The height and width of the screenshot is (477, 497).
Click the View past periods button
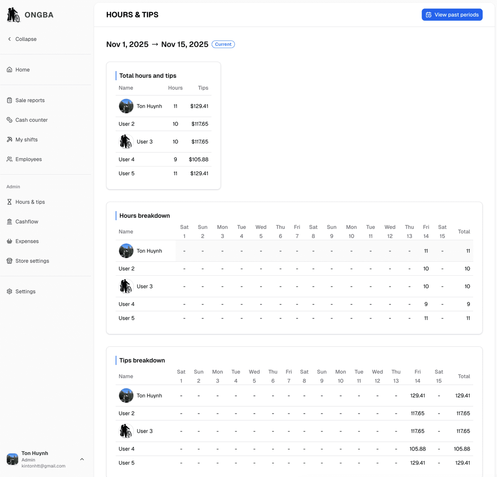[x=452, y=14]
